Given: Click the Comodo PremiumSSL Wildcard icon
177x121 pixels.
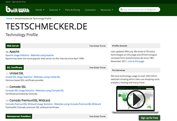Looking at the screenshot, I should coord(7,101).
